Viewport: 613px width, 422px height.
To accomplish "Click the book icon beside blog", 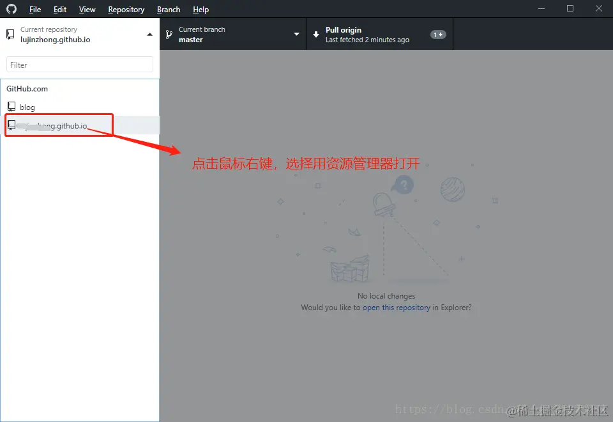I will click(x=11, y=107).
